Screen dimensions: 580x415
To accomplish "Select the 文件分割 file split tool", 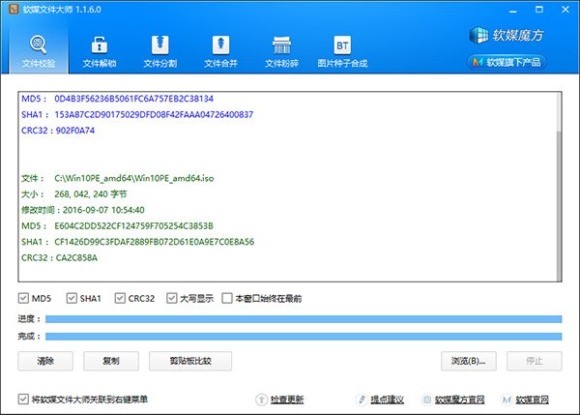I will click(160, 51).
